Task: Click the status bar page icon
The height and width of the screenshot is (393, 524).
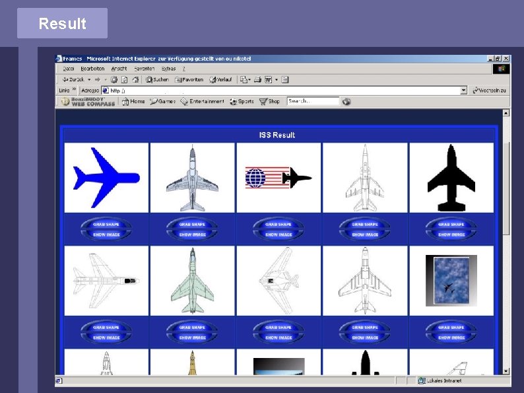Action: pyautogui.click(x=59, y=380)
